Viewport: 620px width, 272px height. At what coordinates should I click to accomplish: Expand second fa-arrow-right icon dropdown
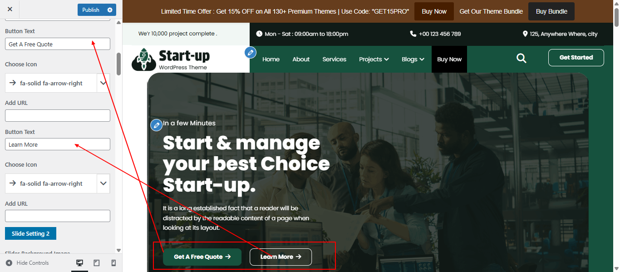tap(103, 183)
